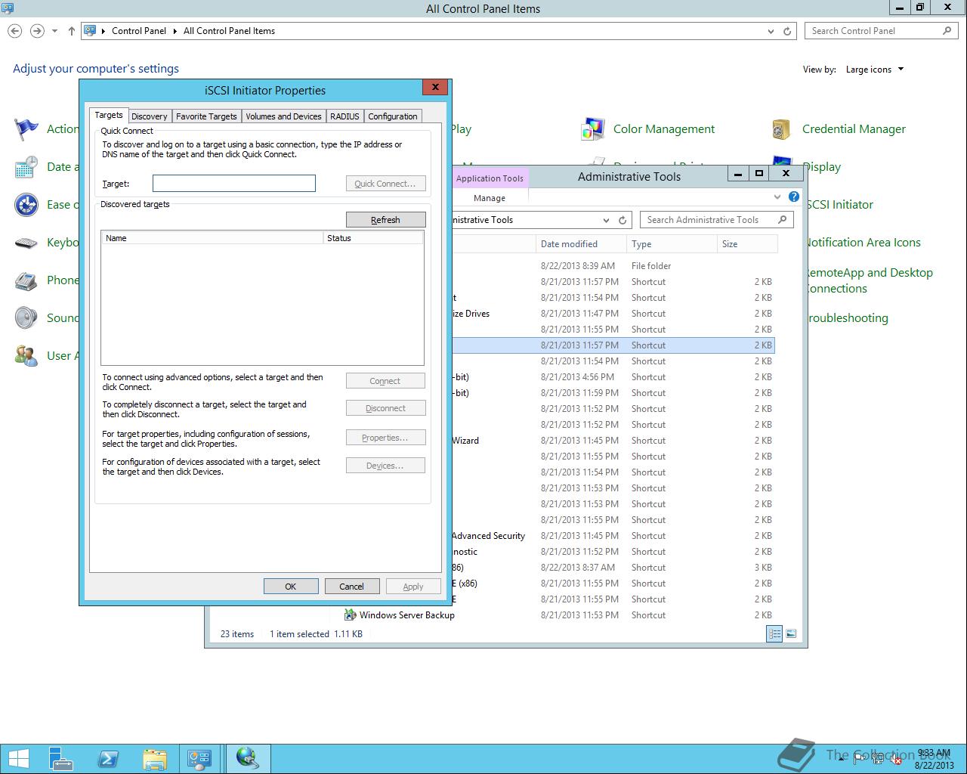Open File Explorer from the taskbar
The width and height of the screenshot is (967, 774).
tap(154, 758)
